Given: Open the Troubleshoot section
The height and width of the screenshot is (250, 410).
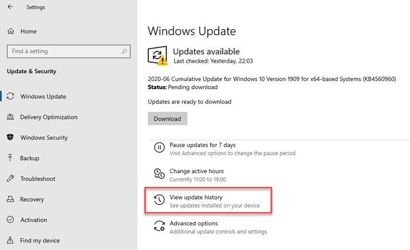Looking at the screenshot, I should point(37,179).
